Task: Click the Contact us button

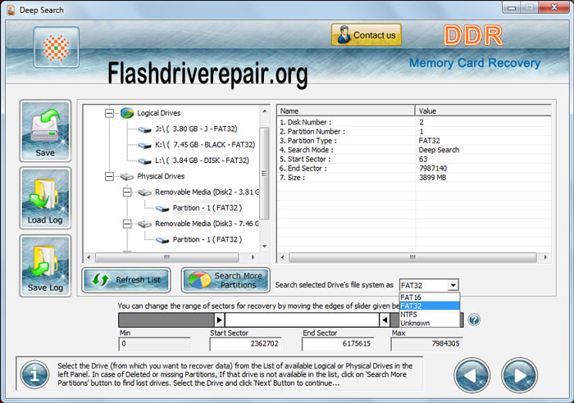Action: point(366,35)
